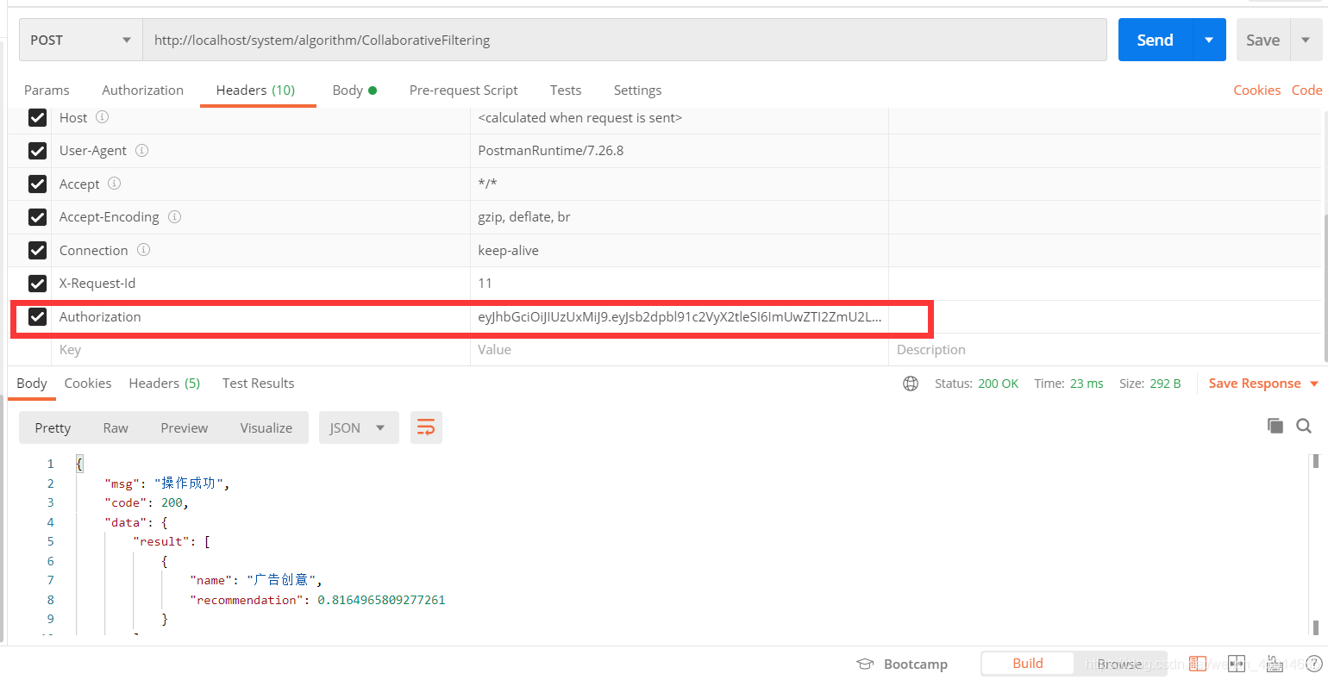Click the Accept-Encoding info icon
Viewport: 1328px width, 680px height.
(x=174, y=216)
